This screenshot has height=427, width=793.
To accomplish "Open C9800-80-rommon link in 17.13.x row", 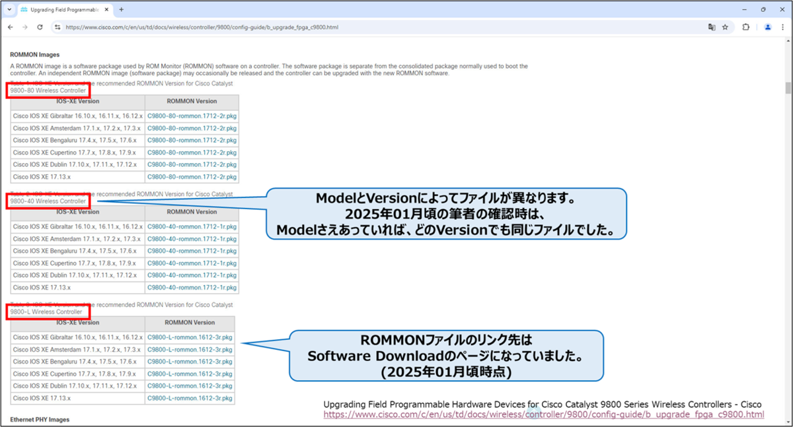I will [x=192, y=177].
